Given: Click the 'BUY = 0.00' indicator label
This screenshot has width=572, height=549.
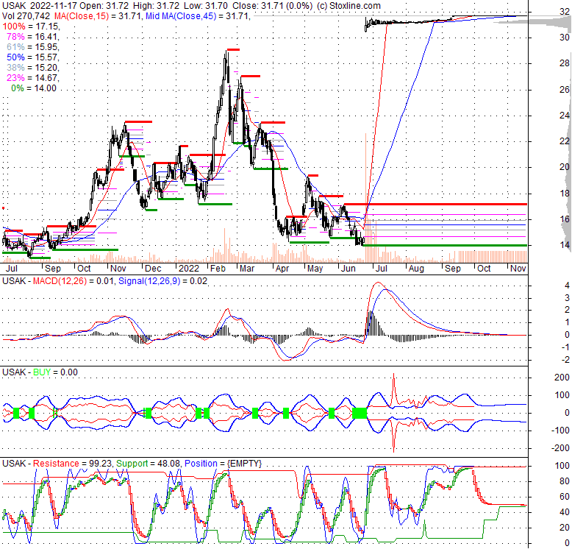Looking at the screenshot, I should (x=55, y=372).
